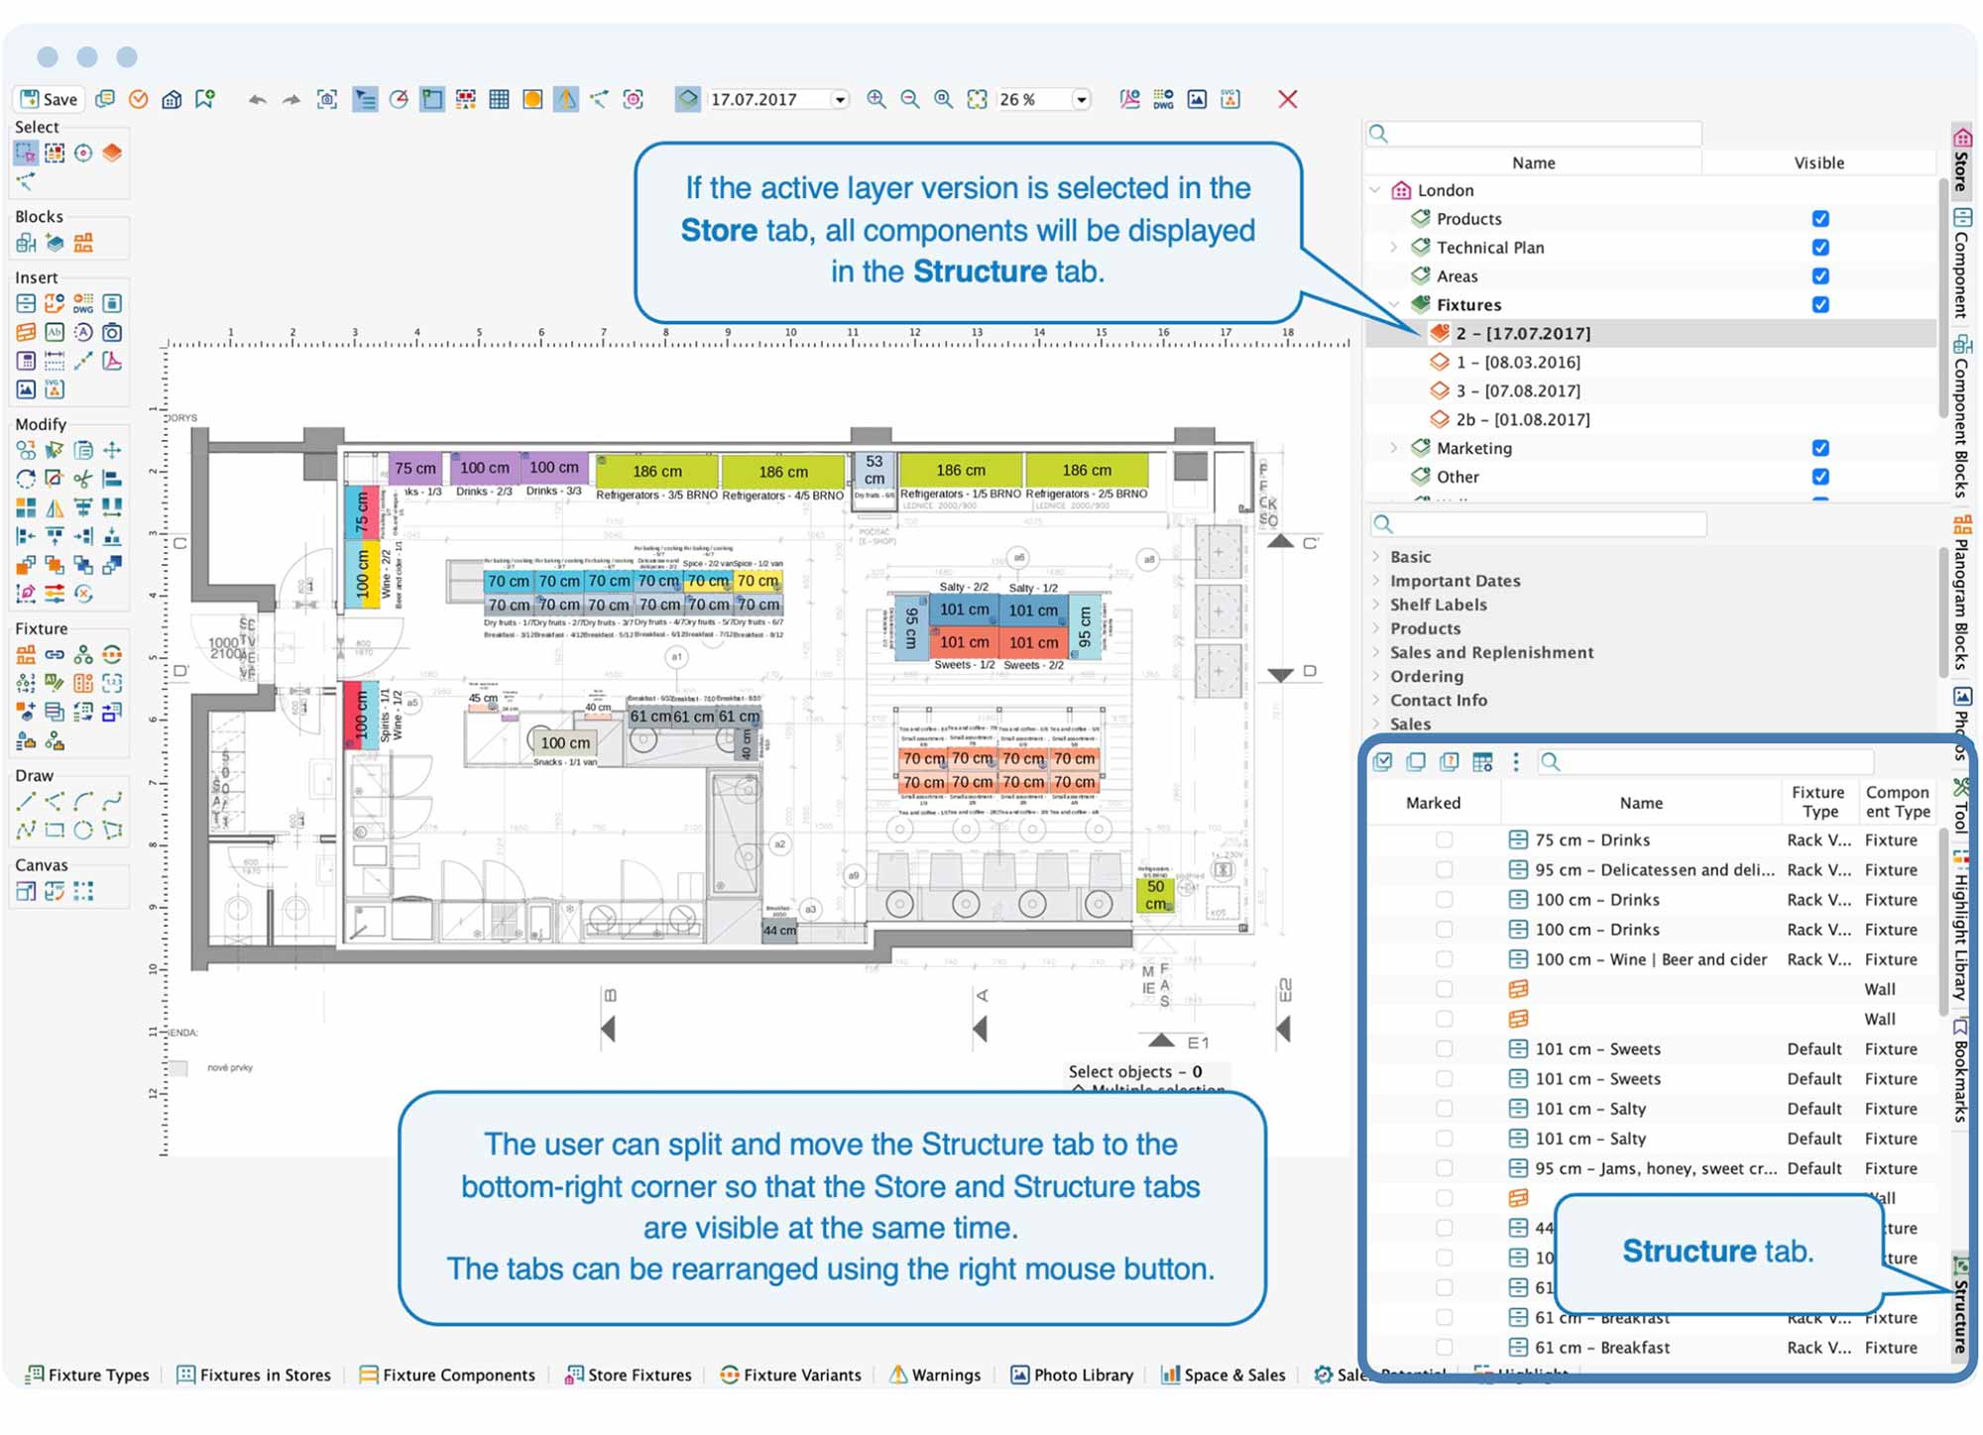
Task: Open the Photo Library bottom tab
Action: coord(1072,1375)
